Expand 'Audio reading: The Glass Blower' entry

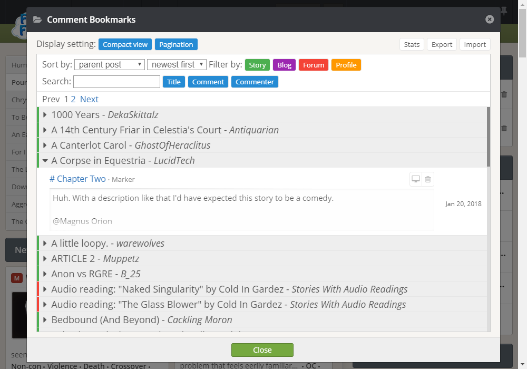pyautogui.click(x=262, y=305)
